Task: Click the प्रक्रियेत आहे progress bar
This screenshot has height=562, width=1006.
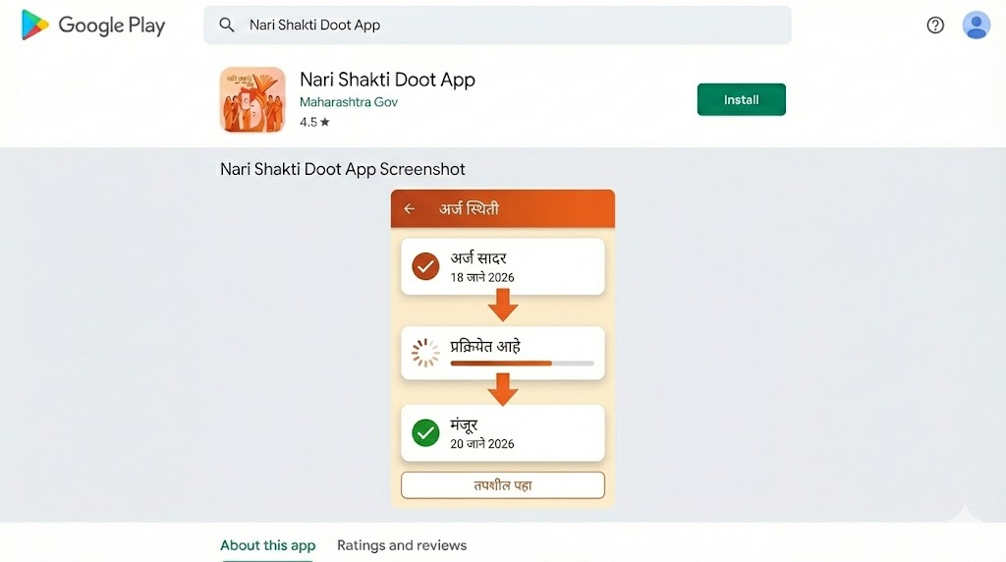Action: (x=522, y=364)
